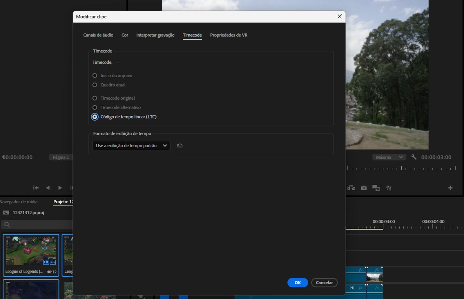Dismiss the dialog with Cancelar
This screenshot has height=299, width=464.
324,283
